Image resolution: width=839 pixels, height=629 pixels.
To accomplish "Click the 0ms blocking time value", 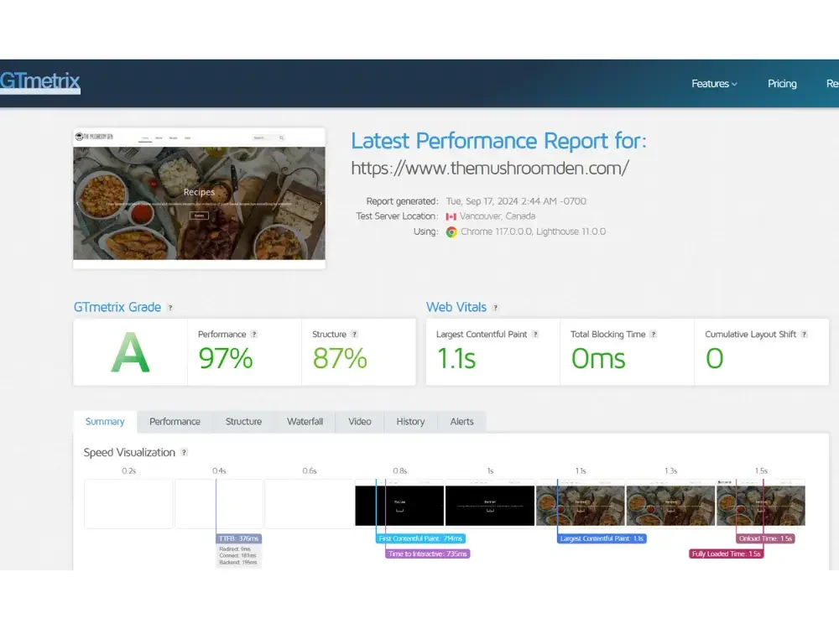I will tap(598, 358).
